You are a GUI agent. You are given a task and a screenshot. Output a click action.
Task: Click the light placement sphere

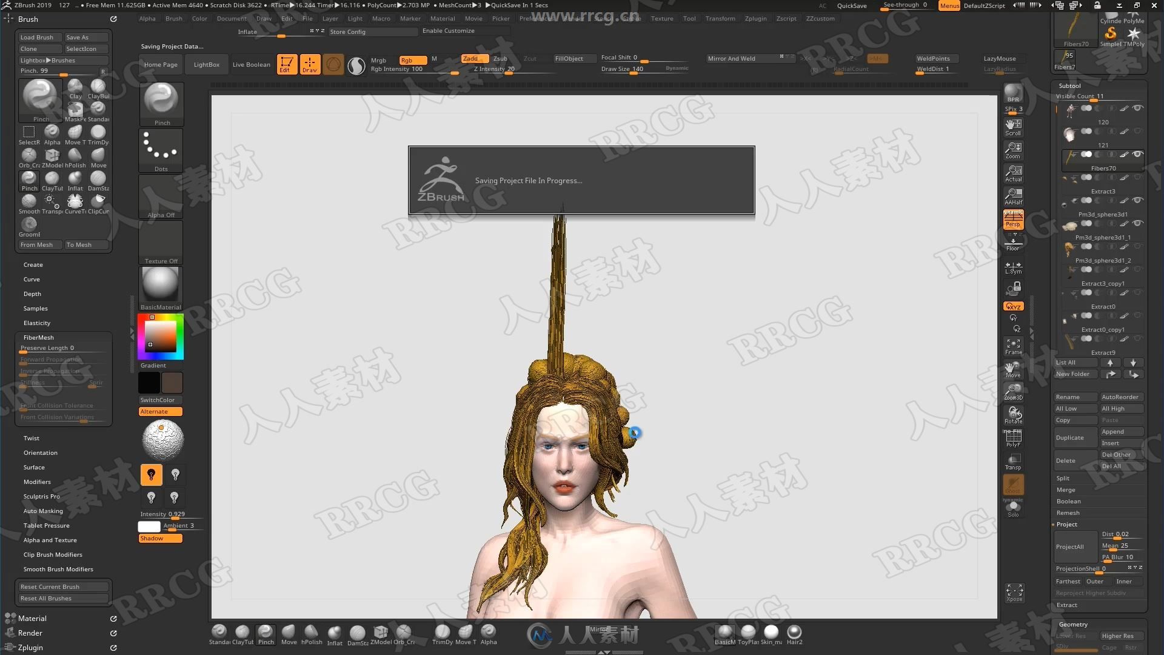tap(162, 440)
